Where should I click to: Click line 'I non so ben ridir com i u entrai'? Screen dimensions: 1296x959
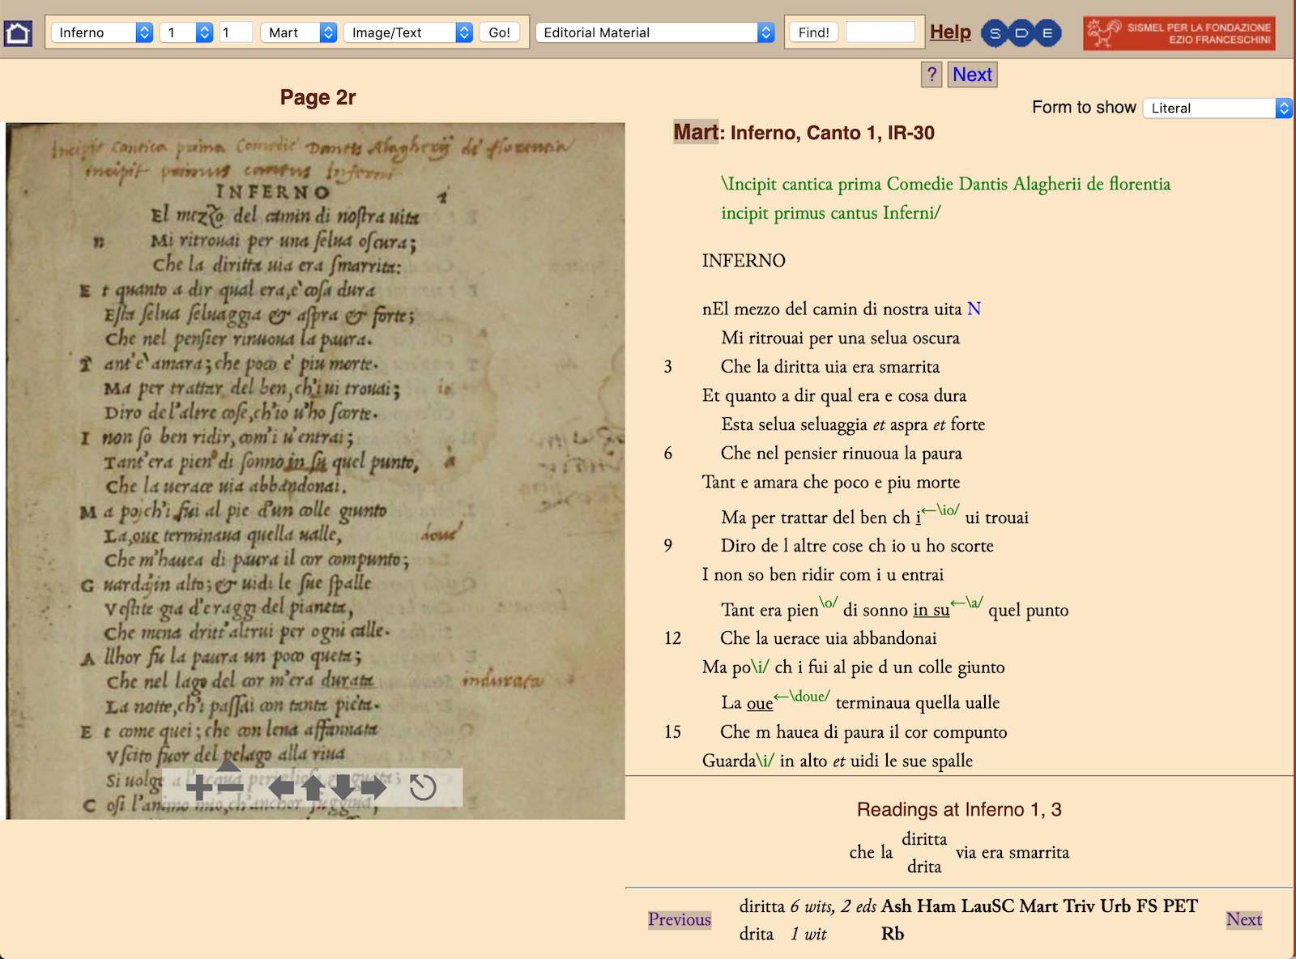coord(823,574)
